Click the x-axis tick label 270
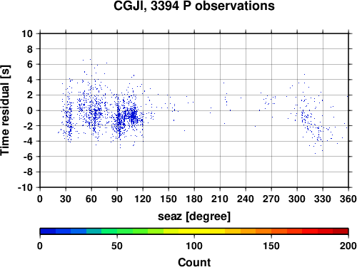Viewport: 357px width, 267px height. pyautogui.click(x=271, y=199)
